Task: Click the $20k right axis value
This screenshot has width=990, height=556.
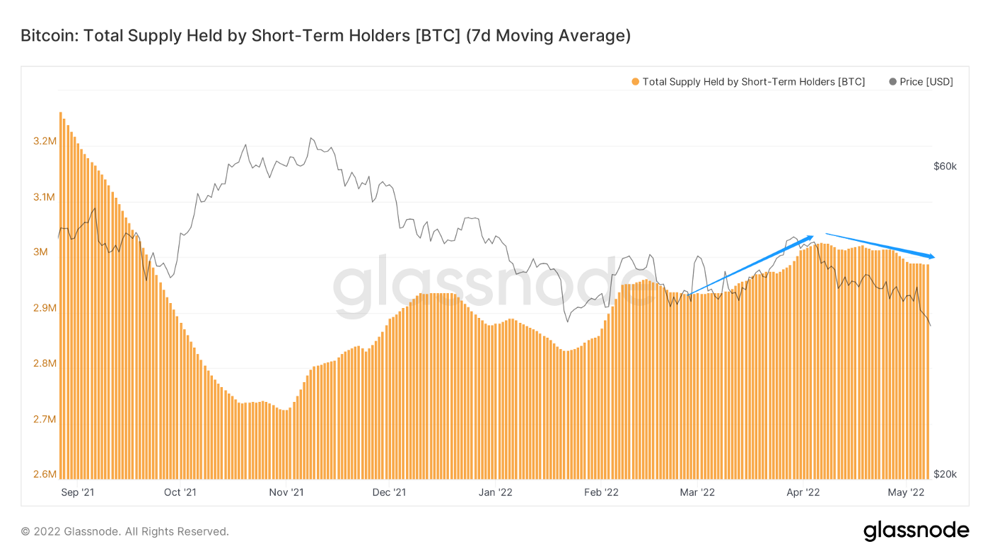Action: point(945,474)
